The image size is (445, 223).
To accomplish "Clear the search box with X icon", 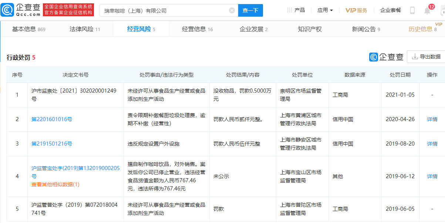I will tap(232, 10).
